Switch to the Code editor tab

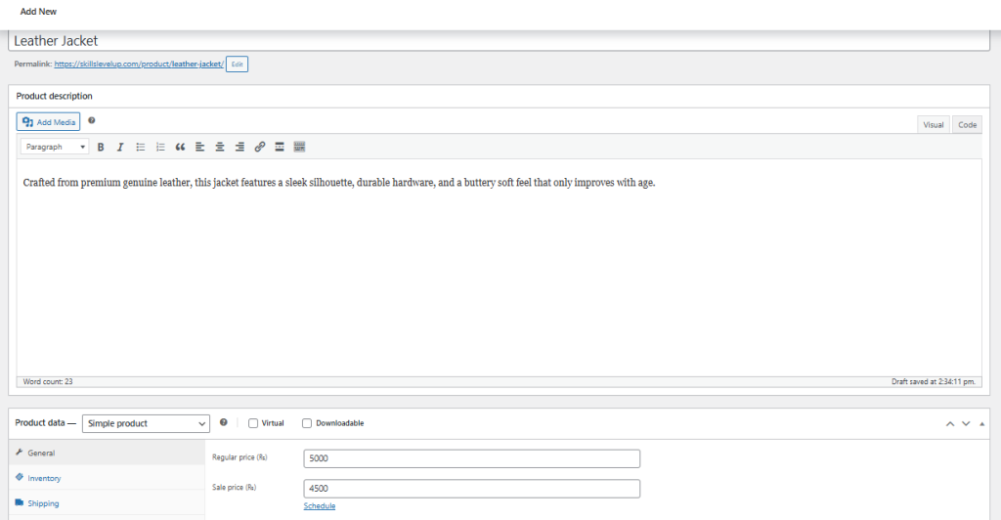click(967, 125)
